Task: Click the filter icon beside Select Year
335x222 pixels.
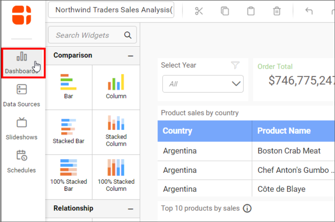Action: (235, 65)
